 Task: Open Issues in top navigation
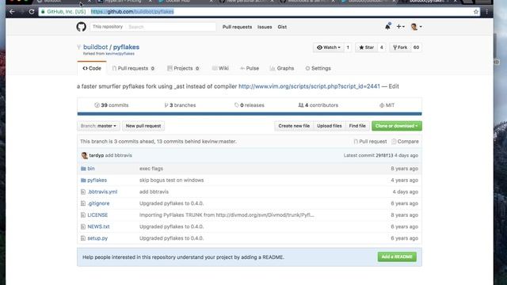tap(265, 27)
